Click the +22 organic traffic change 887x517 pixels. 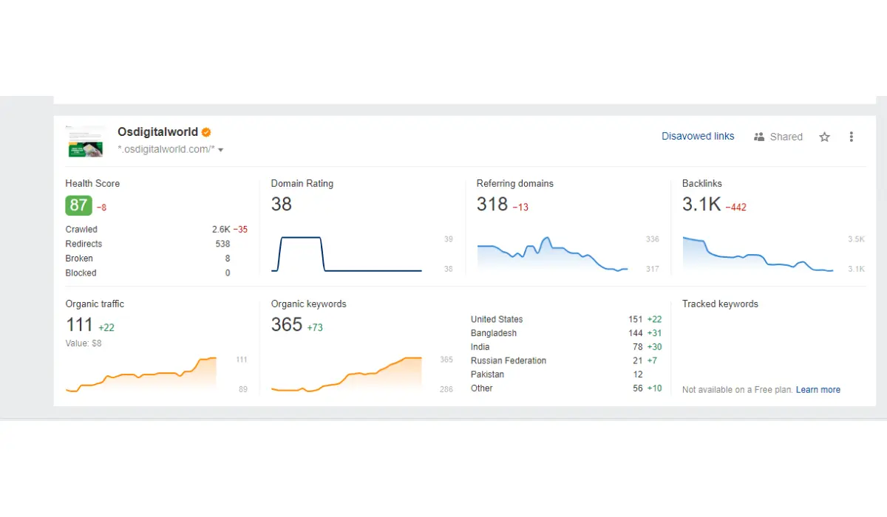pyautogui.click(x=106, y=328)
